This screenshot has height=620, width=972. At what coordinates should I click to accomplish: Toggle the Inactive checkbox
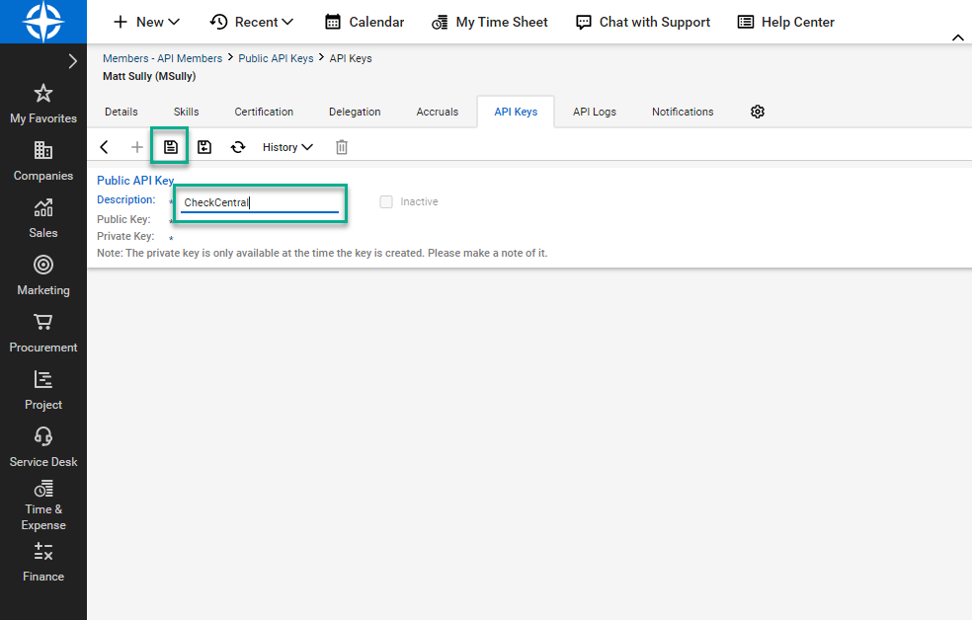(386, 201)
